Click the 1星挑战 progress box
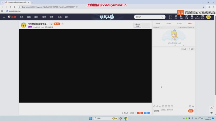Screen dimensions: 216x121 click(137, 25)
